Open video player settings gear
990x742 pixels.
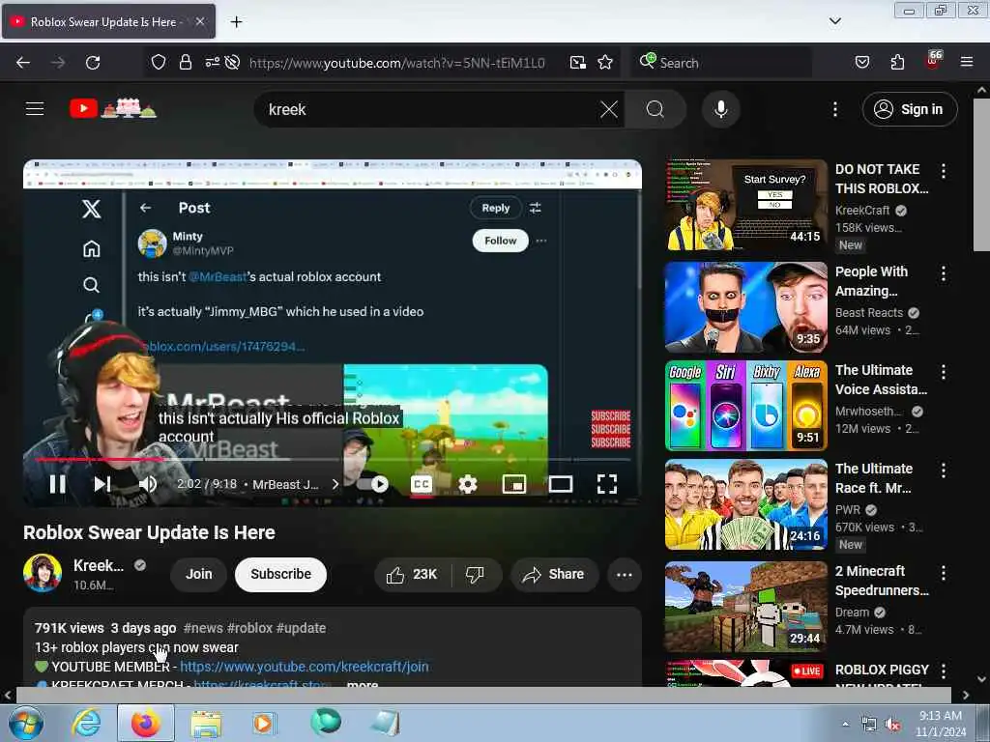coord(468,484)
